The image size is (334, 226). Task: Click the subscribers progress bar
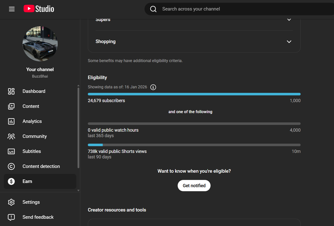(x=194, y=94)
